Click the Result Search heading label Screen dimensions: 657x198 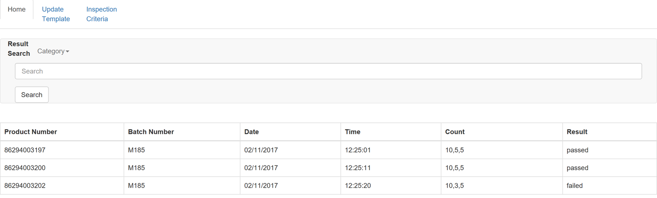tap(18, 48)
